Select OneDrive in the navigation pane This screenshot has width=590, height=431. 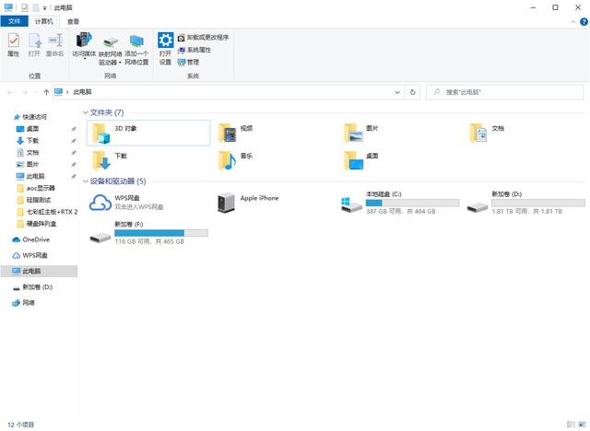tap(31, 239)
